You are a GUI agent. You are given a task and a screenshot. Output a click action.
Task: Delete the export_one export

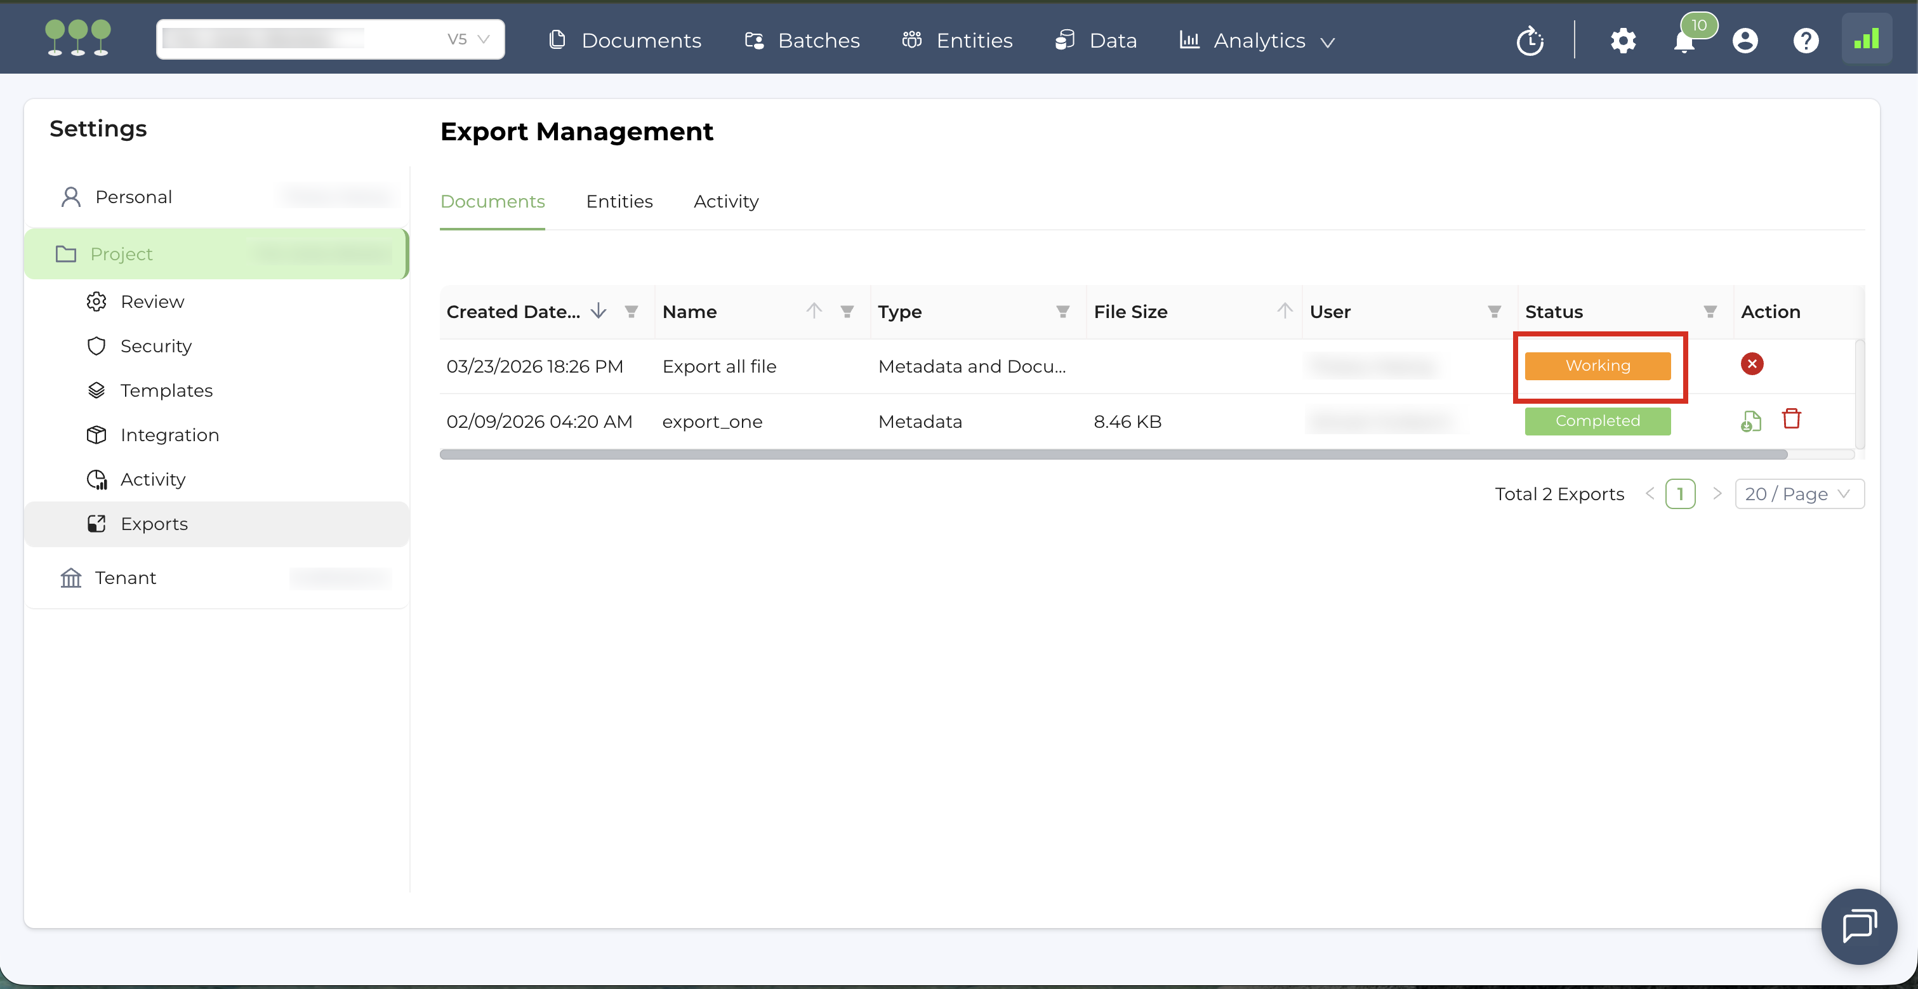coord(1790,420)
